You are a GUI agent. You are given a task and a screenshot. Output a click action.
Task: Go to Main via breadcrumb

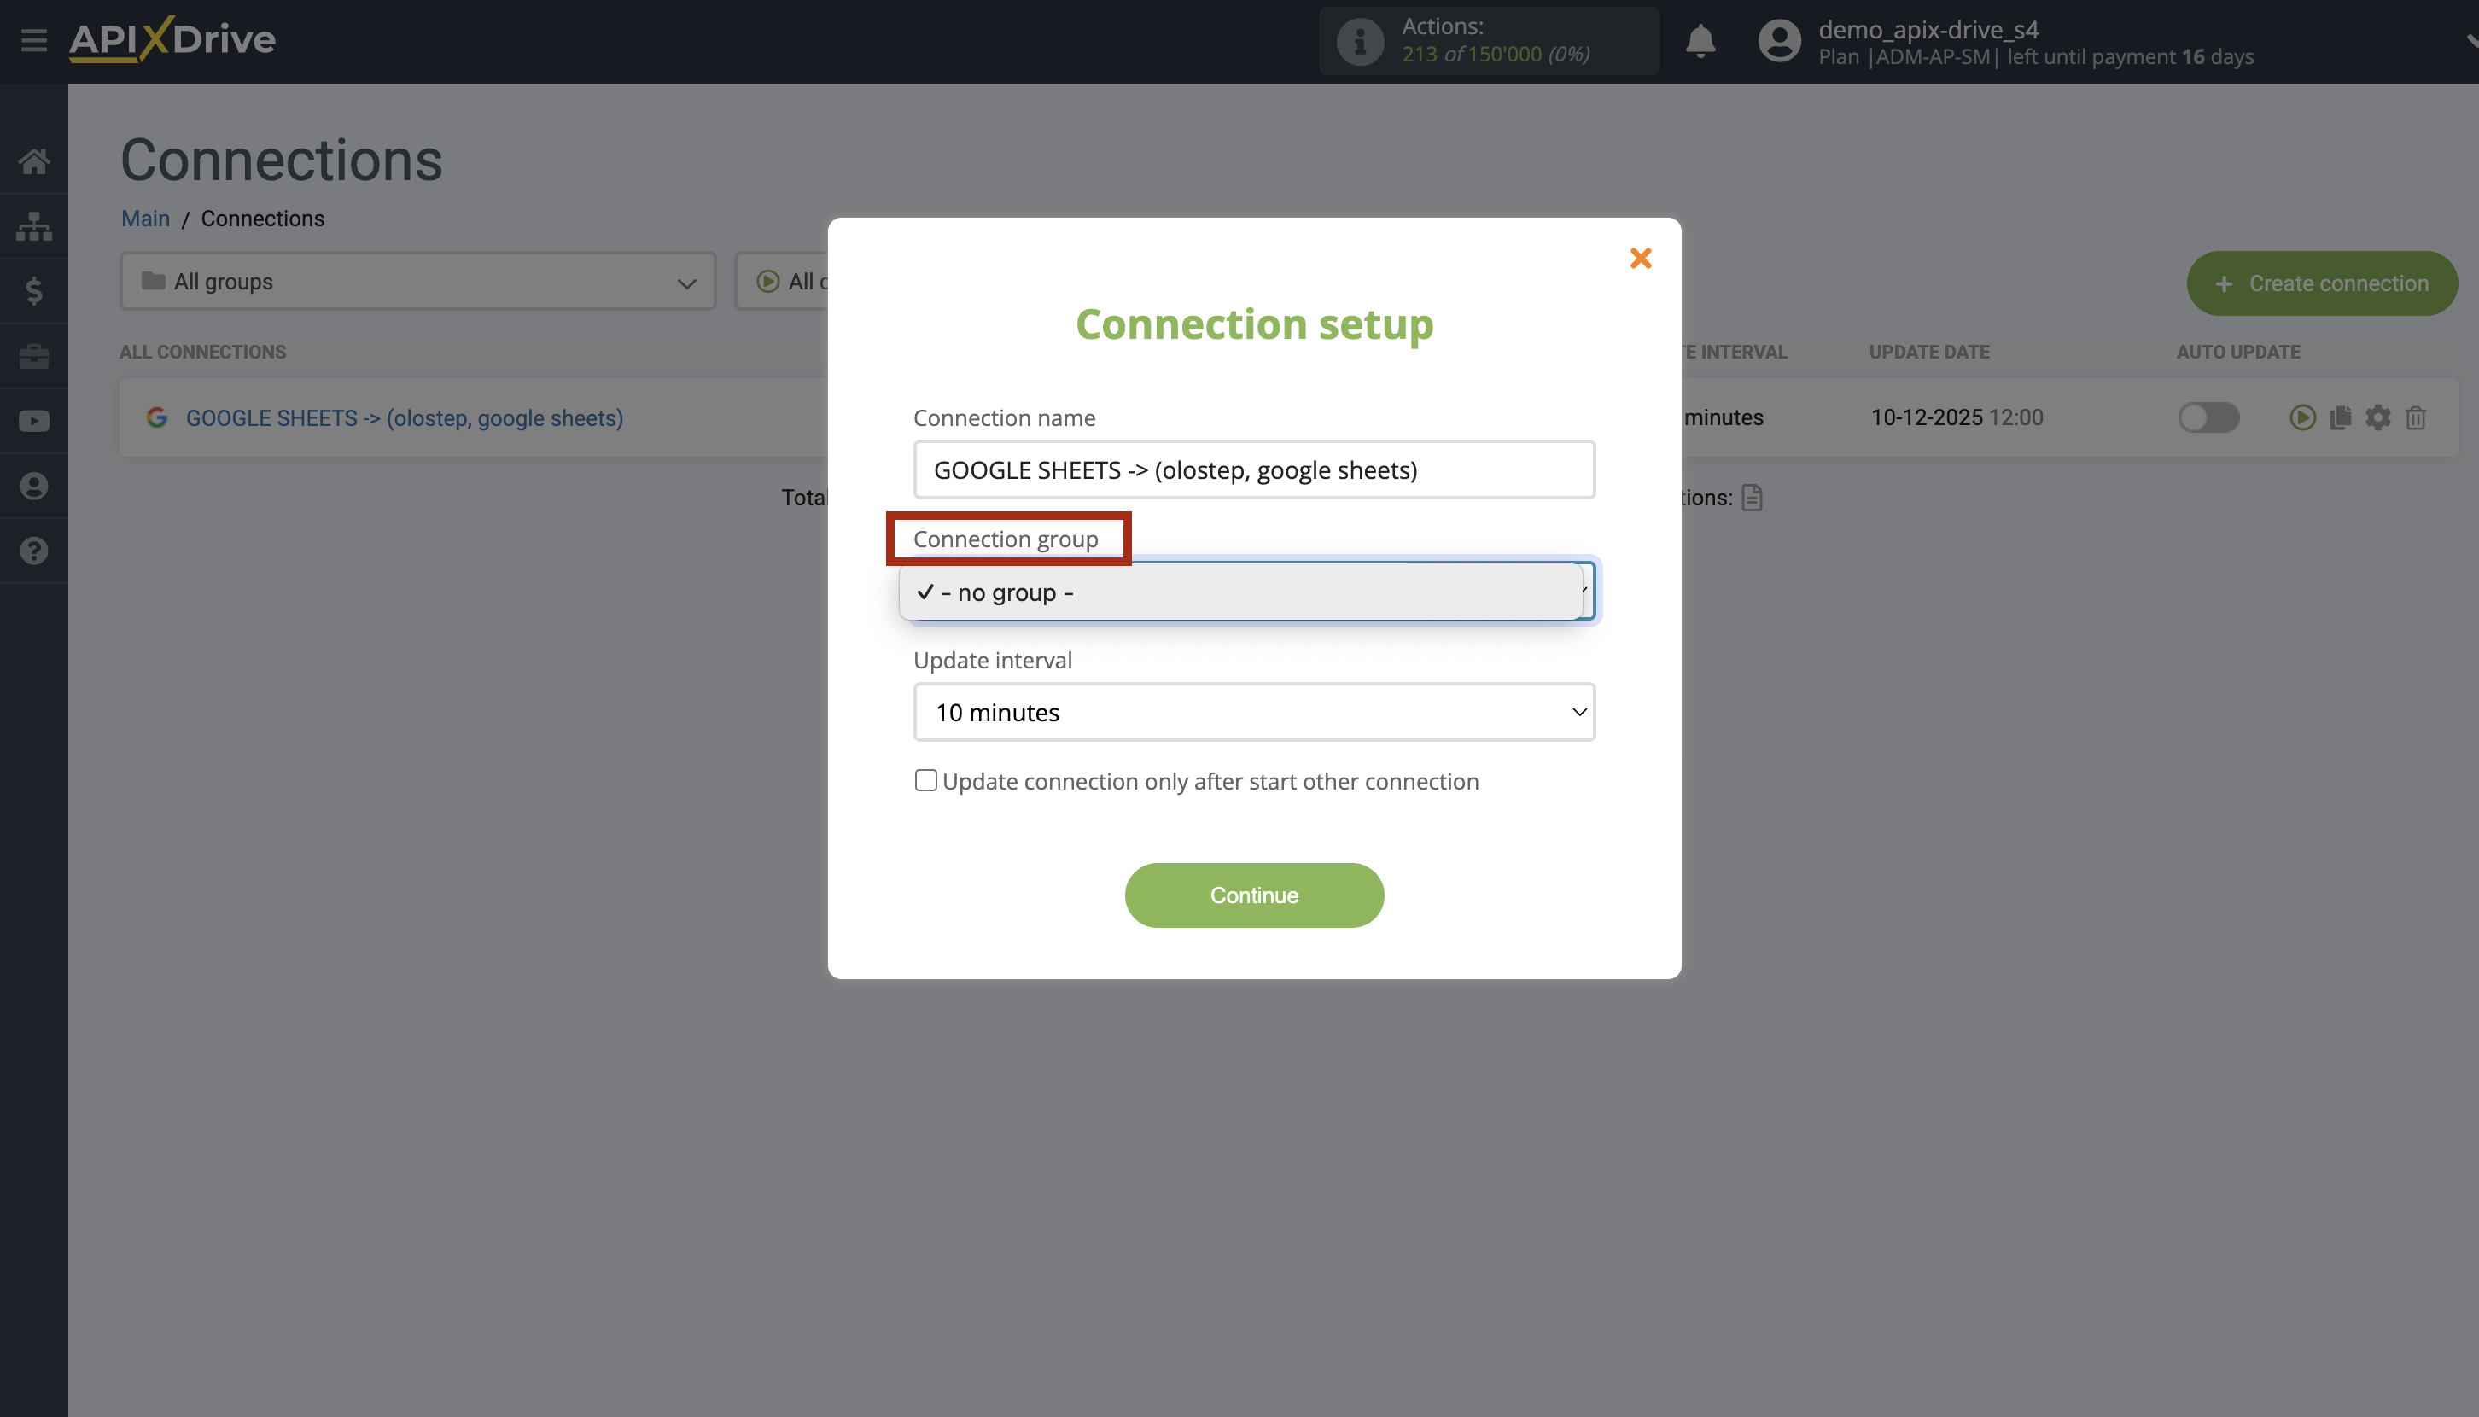tap(145, 218)
